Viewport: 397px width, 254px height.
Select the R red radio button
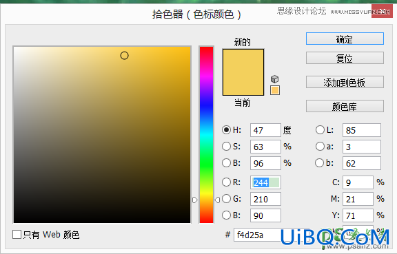[226, 182]
